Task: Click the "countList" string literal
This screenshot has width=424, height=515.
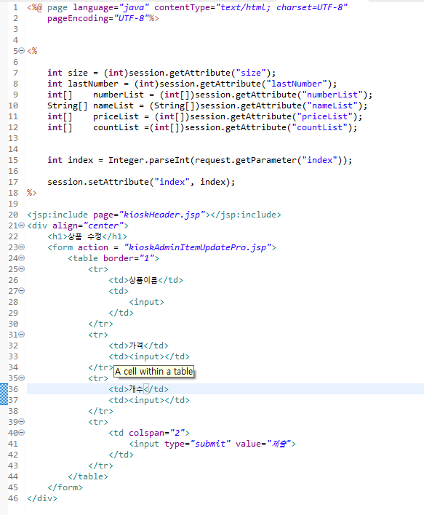Action: click(x=319, y=127)
